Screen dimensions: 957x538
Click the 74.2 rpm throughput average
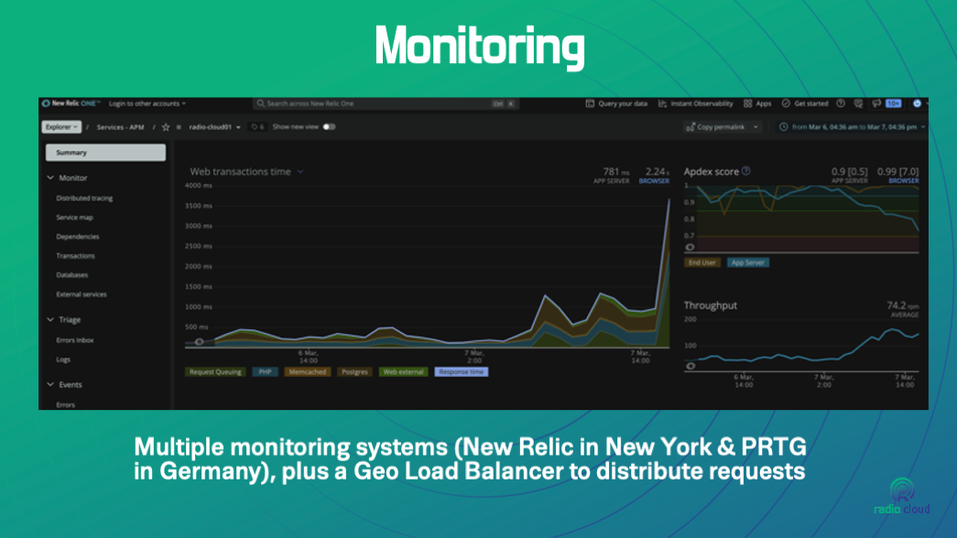903,305
